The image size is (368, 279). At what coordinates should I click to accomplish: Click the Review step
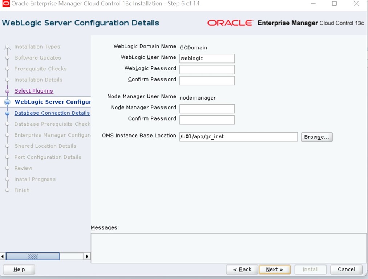[23, 168]
